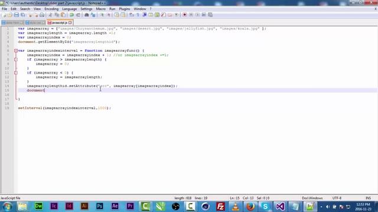Image resolution: width=378 pixels, height=212 pixels.
Task: Open the File menu
Action: [x=4, y=9]
